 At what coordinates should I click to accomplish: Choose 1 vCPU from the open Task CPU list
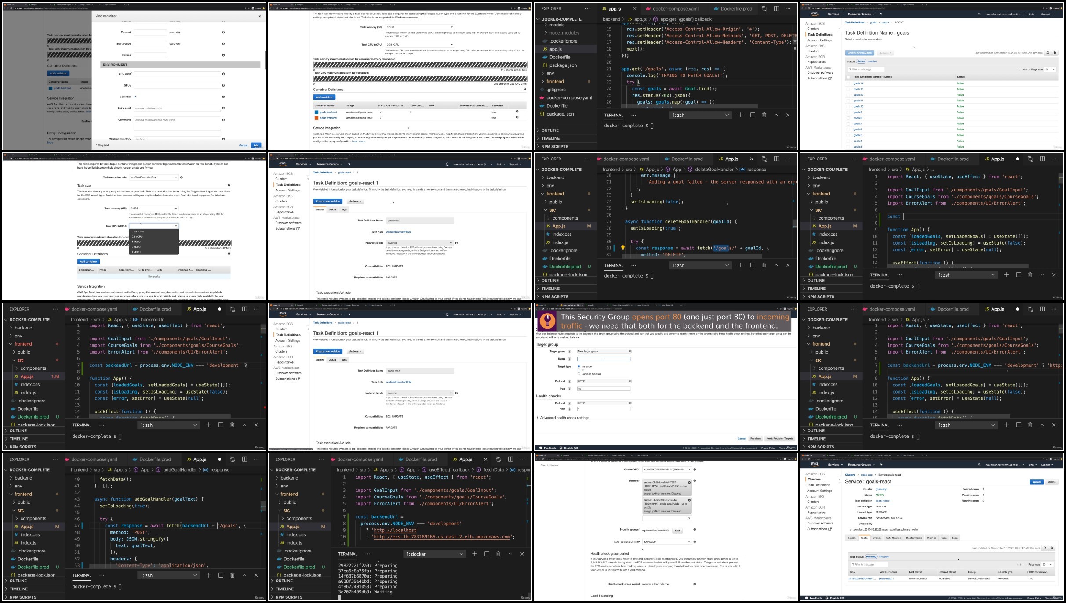tap(153, 242)
